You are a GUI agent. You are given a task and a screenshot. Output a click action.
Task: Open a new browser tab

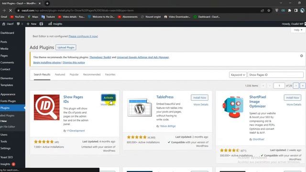[x=47, y=3]
